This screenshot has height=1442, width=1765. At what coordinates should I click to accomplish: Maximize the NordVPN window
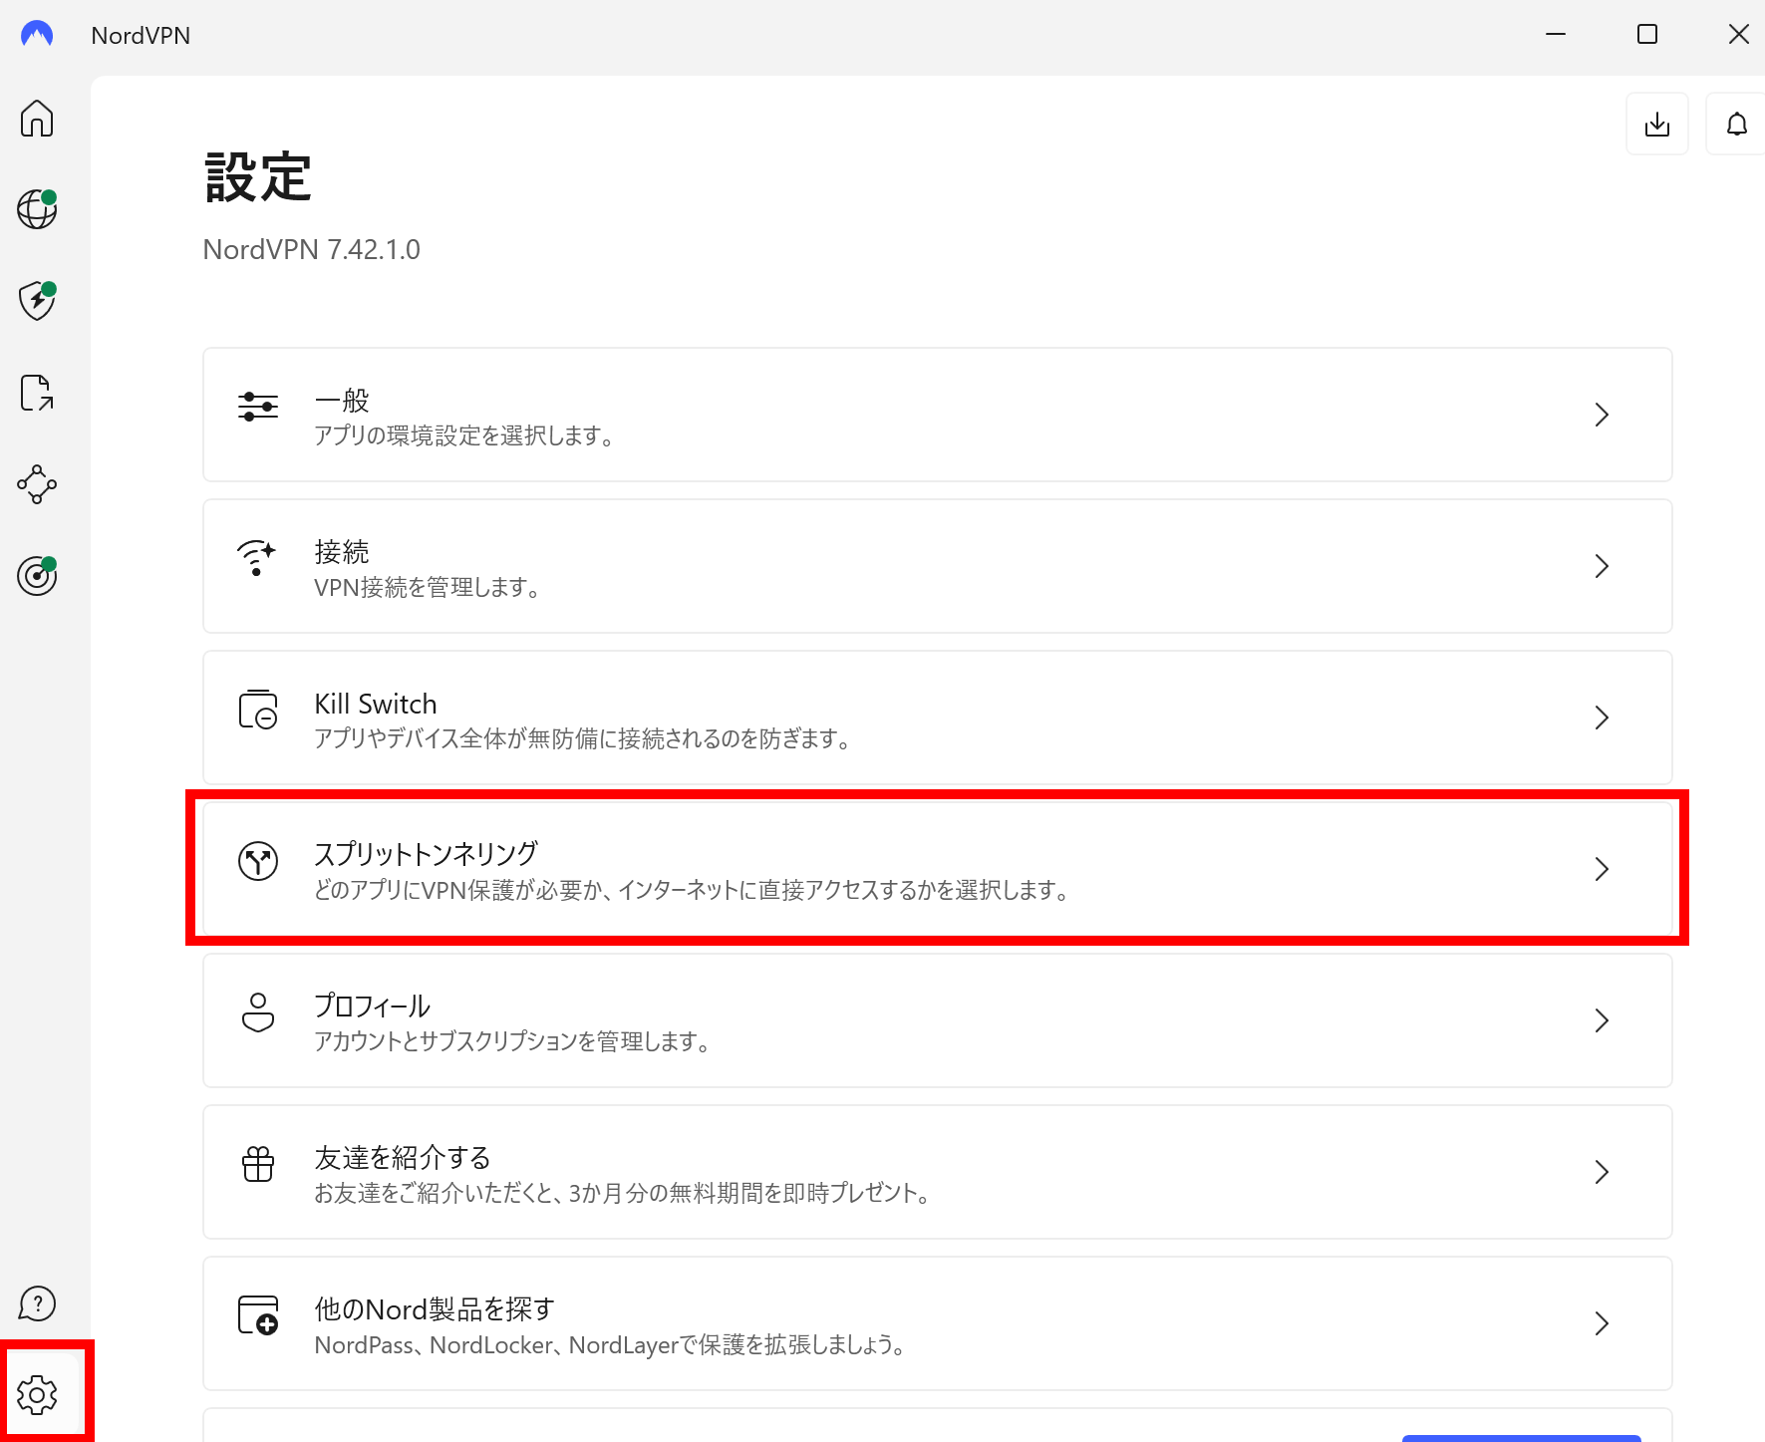(x=1647, y=35)
